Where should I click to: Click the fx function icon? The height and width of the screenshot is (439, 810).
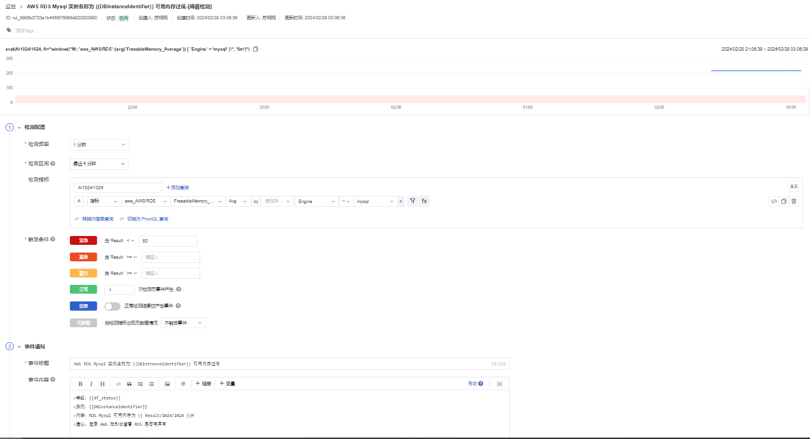tap(424, 201)
